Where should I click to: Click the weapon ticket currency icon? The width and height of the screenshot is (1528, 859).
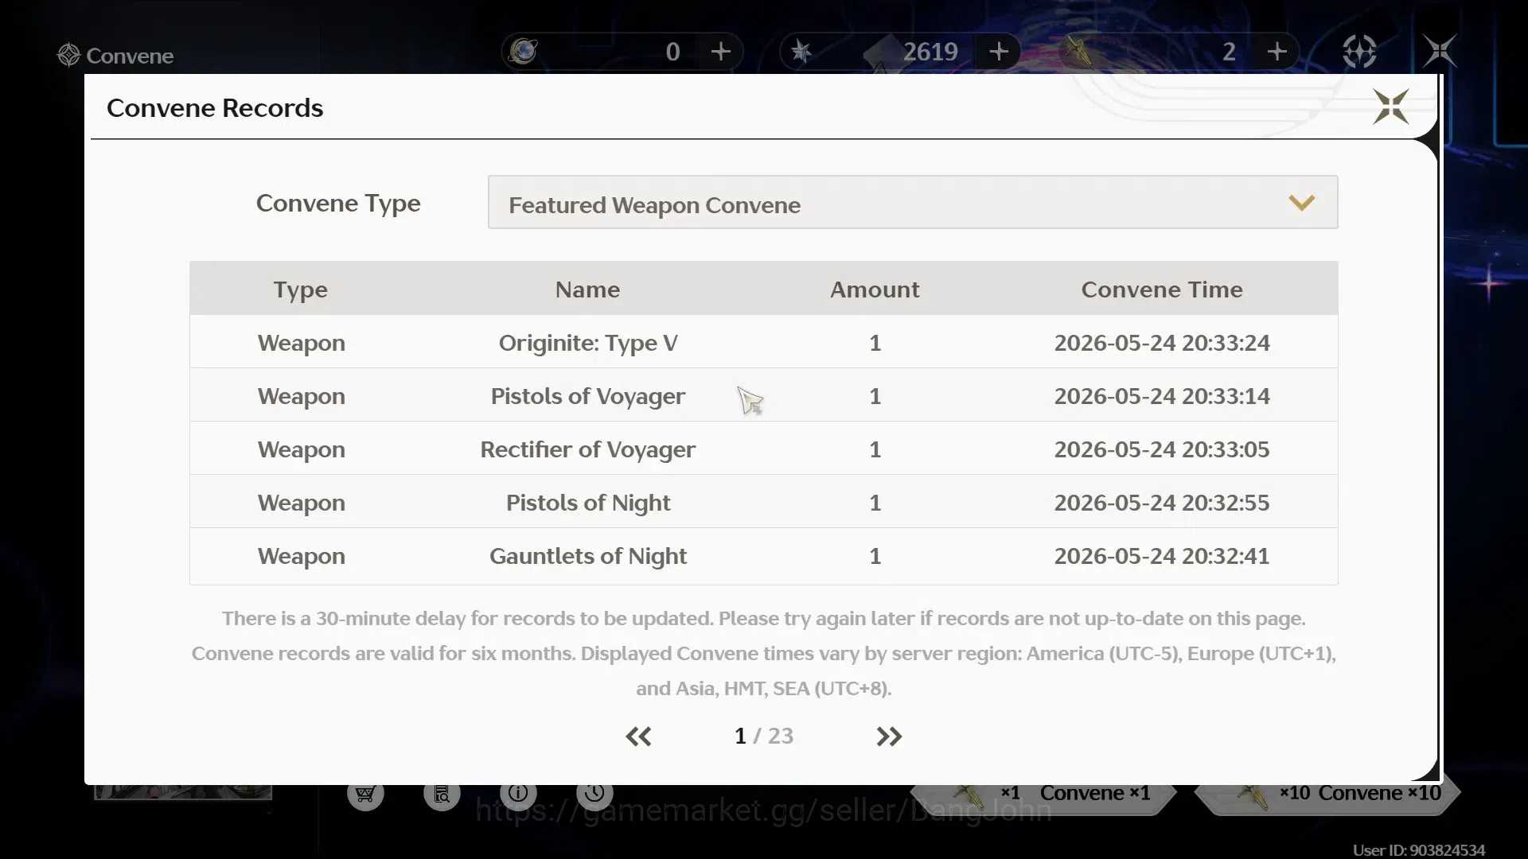[x=1079, y=52]
